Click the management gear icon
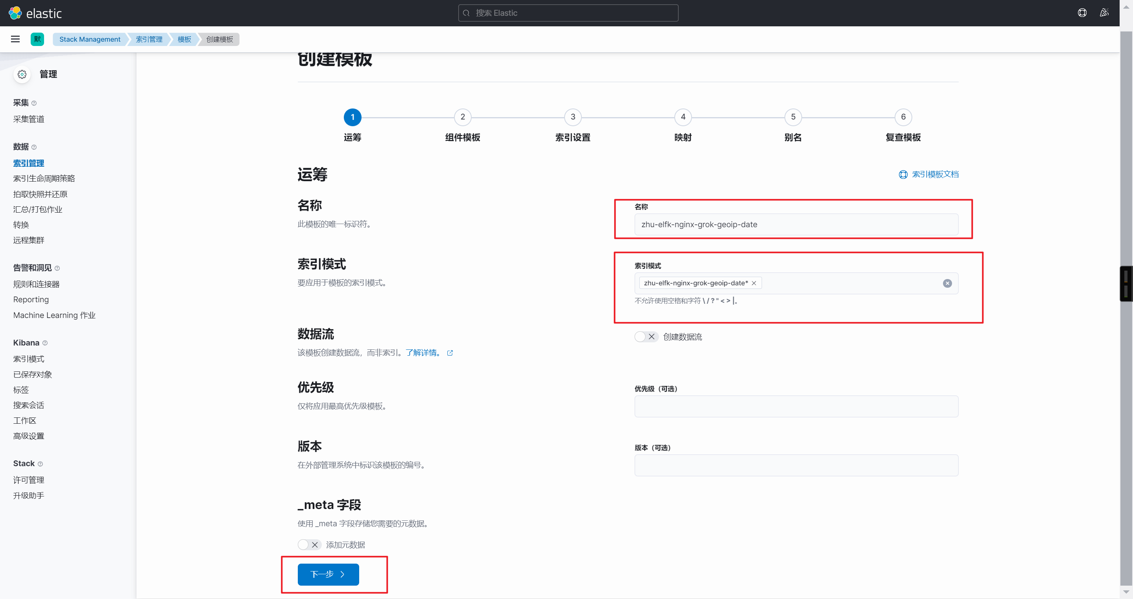Screen dimensions: 1133x599 click(x=22, y=74)
